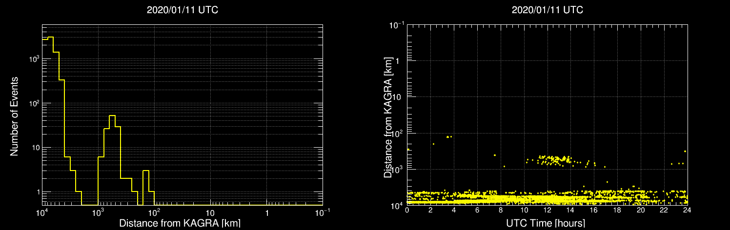Click the 10^2 tick on the scatter plot y-axis
The height and width of the screenshot is (230, 730).
click(x=398, y=133)
